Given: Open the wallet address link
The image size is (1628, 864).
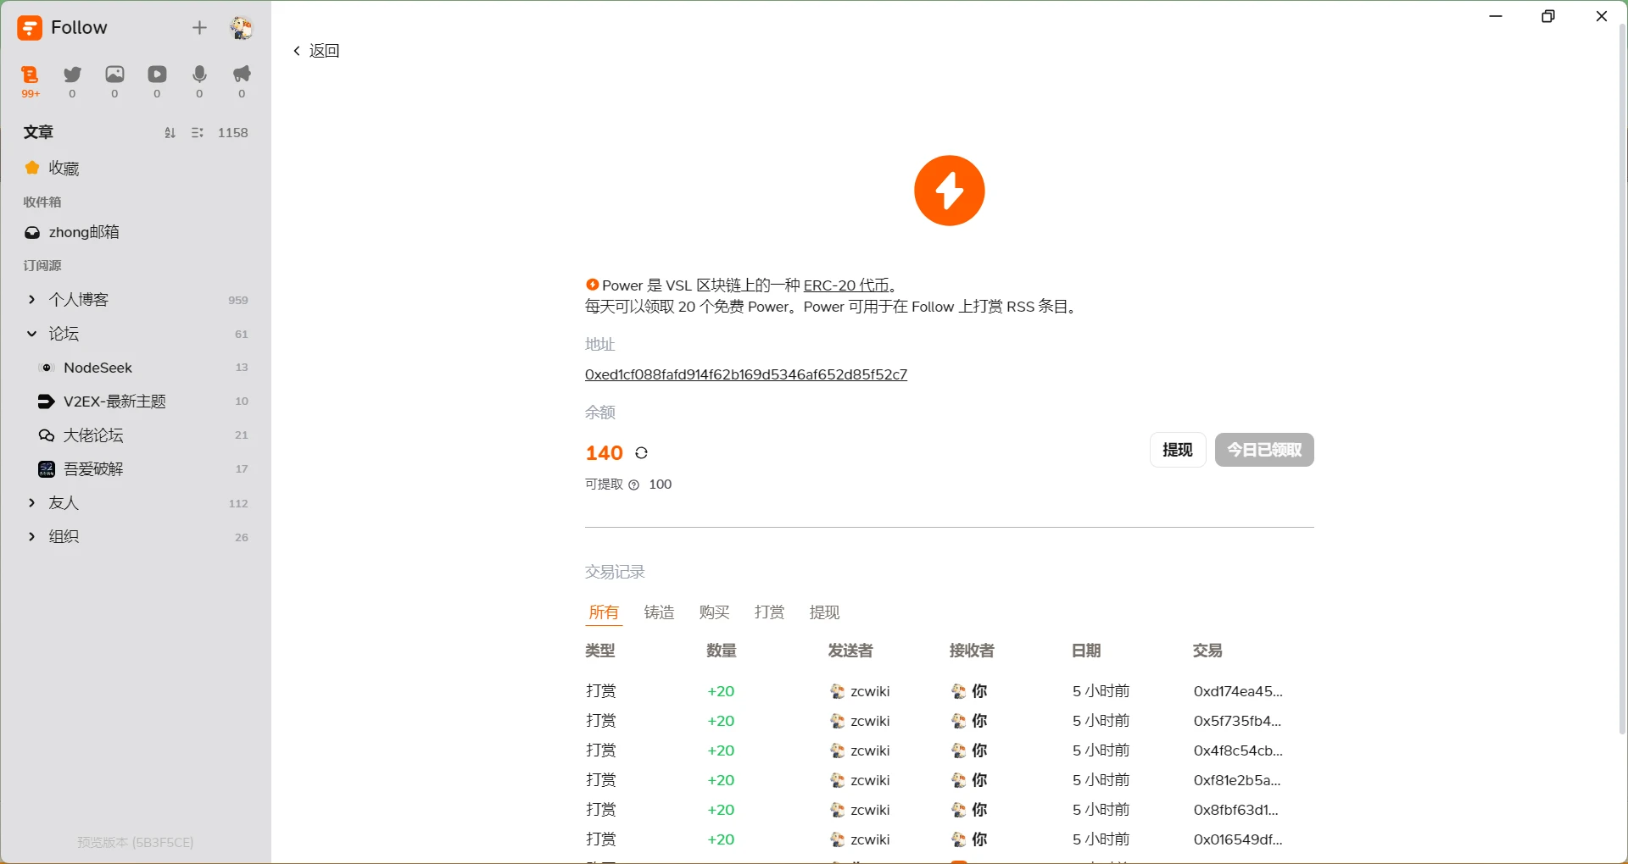Looking at the screenshot, I should (x=745, y=374).
